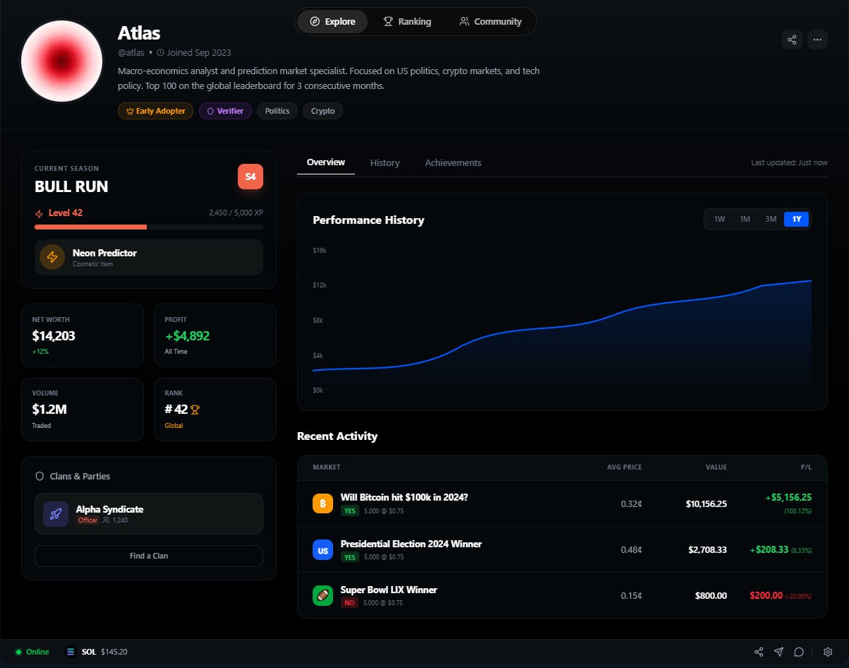849x668 pixels.
Task: Open the three-dot more options menu
Action: coord(817,40)
